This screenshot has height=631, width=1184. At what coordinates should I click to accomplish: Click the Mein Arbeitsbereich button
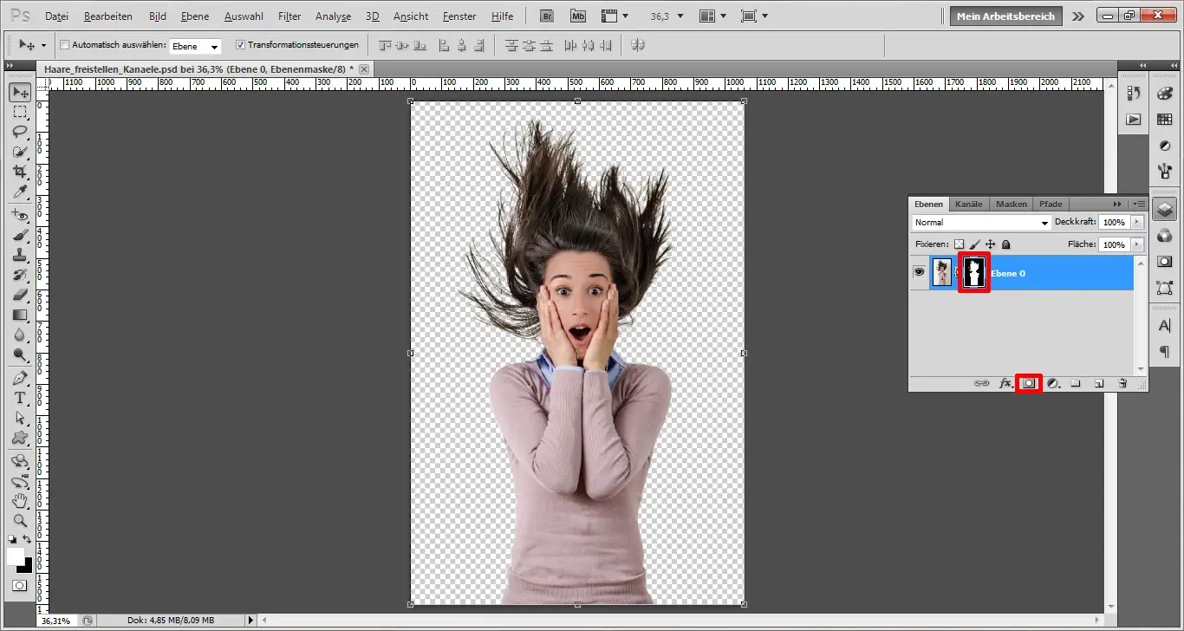(1005, 16)
